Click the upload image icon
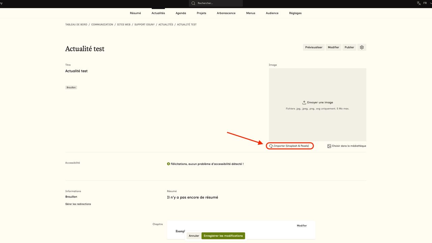 click(304, 103)
